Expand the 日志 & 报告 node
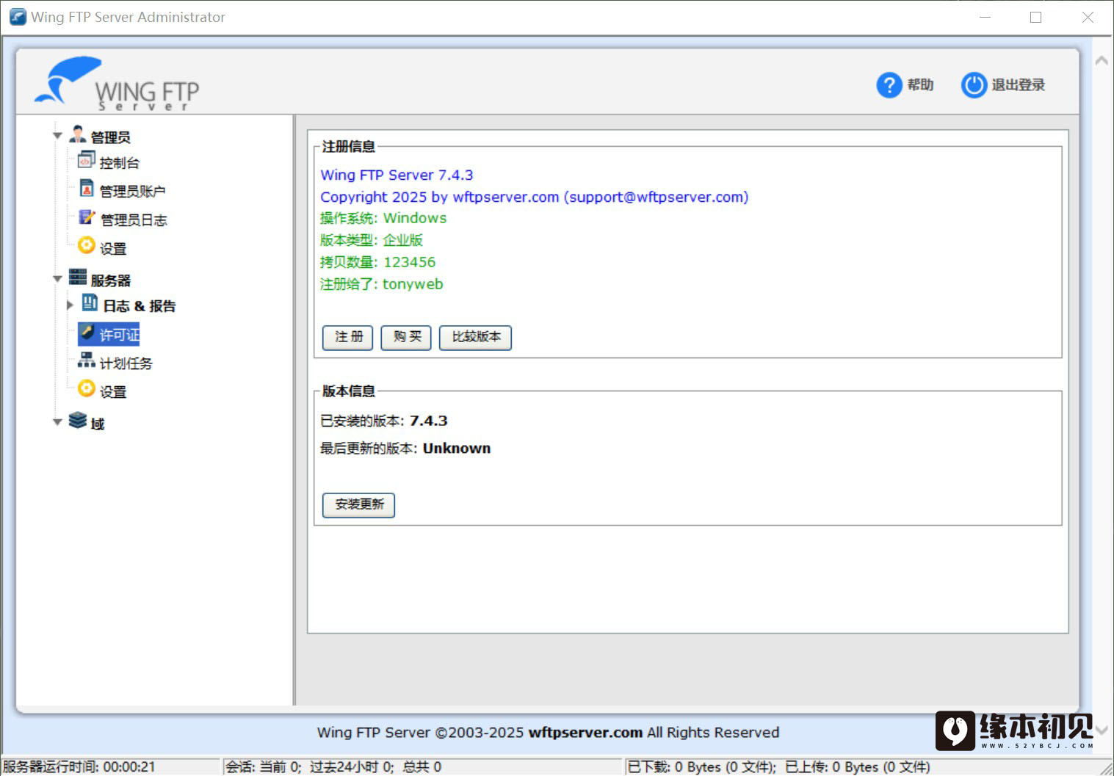Screen dimensions: 1114x776 [70, 305]
